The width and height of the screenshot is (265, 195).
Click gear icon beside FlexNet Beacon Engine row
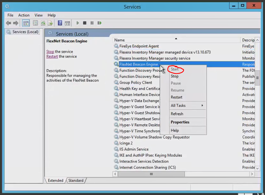(116, 64)
